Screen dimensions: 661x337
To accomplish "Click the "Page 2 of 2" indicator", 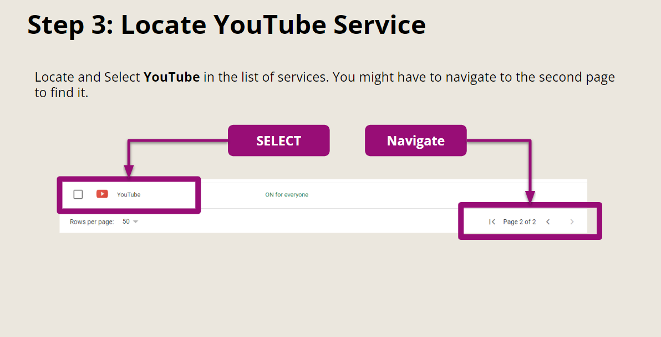I will coord(519,222).
